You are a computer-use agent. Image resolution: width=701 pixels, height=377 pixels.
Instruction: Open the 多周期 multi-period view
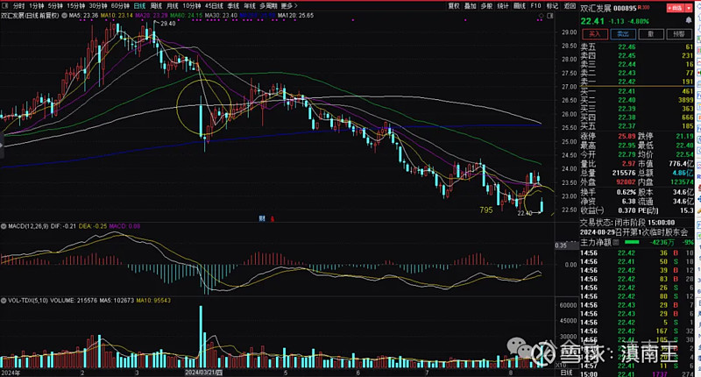point(268,6)
